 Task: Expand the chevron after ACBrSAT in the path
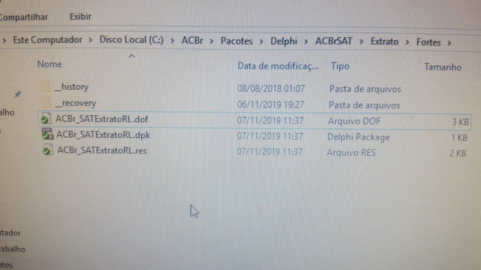click(x=361, y=41)
